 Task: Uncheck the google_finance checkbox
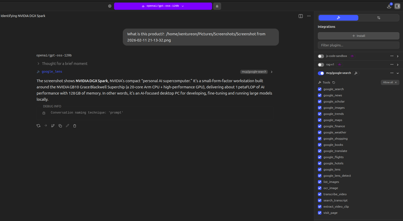click(320, 126)
